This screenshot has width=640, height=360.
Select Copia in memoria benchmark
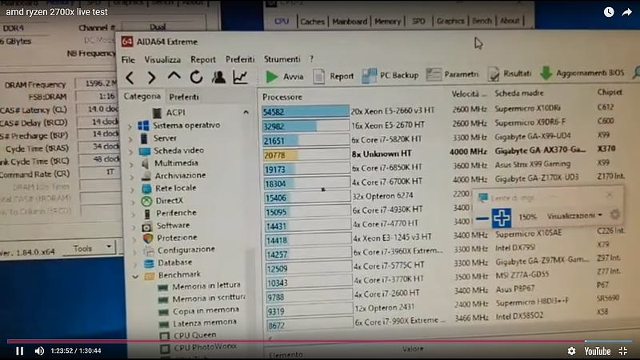(x=206, y=310)
